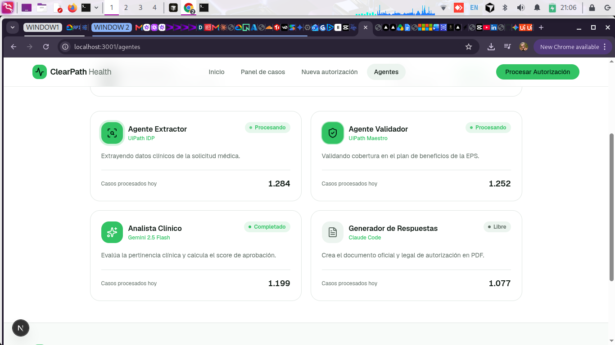
Task: Click the Procesando badge on Agente Validador
Action: tap(488, 128)
